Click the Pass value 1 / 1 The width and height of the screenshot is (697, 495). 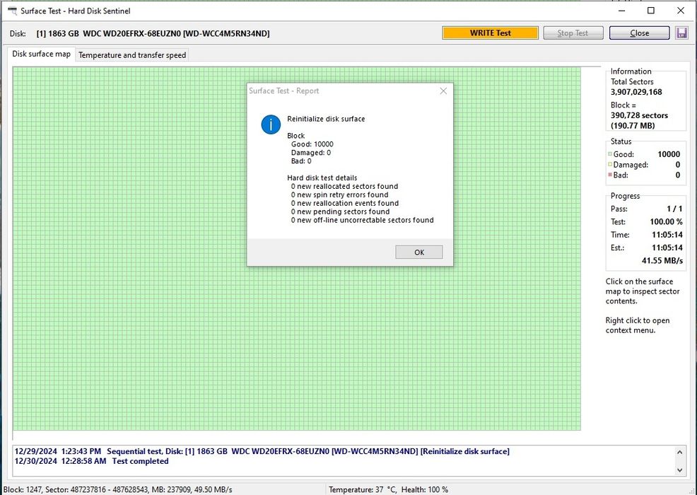674,209
